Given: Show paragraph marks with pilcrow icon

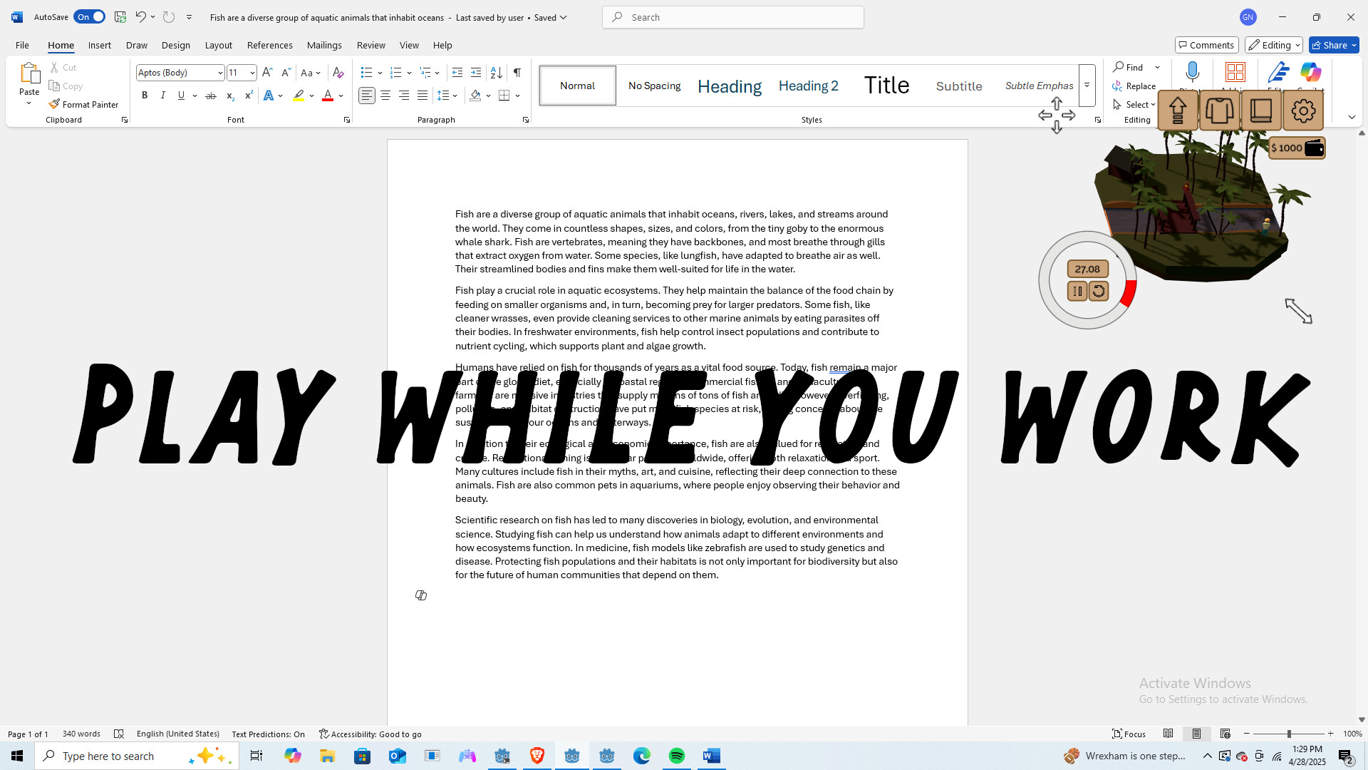Looking at the screenshot, I should [517, 73].
